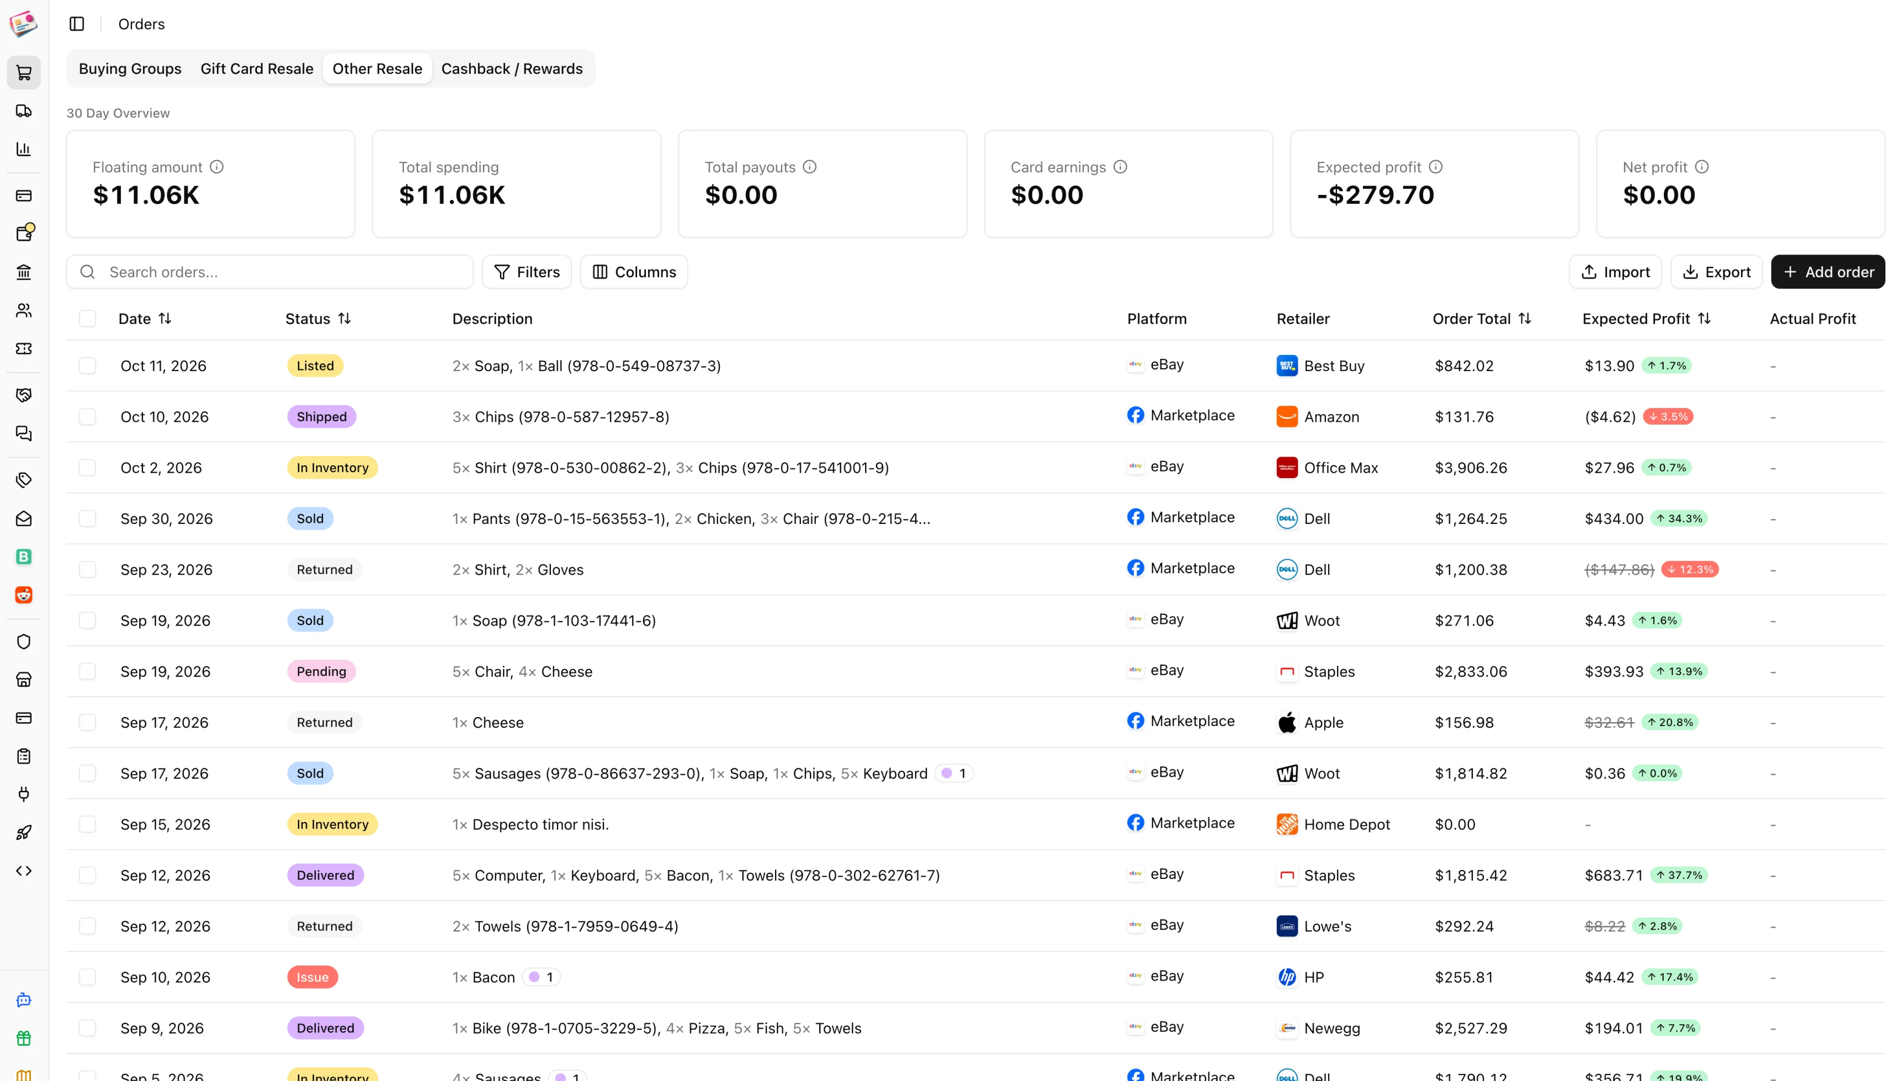Open the price tag sidebar icon
The height and width of the screenshot is (1081, 1899).
click(x=24, y=480)
